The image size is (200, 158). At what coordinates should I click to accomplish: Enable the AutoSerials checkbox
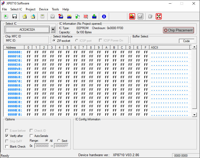point(32,136)
